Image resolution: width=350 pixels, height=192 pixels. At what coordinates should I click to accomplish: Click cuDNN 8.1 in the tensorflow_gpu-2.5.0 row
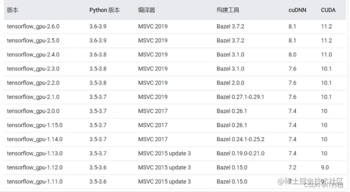coord(292,41)
